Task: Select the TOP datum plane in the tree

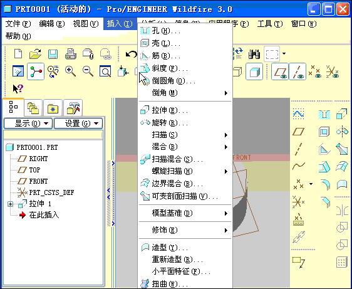Action: (x=29, y=170)
